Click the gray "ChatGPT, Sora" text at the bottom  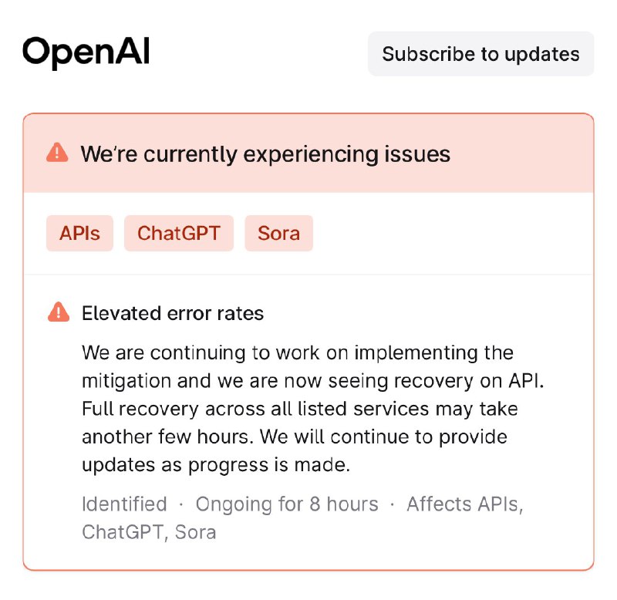(x=149, y=532)
